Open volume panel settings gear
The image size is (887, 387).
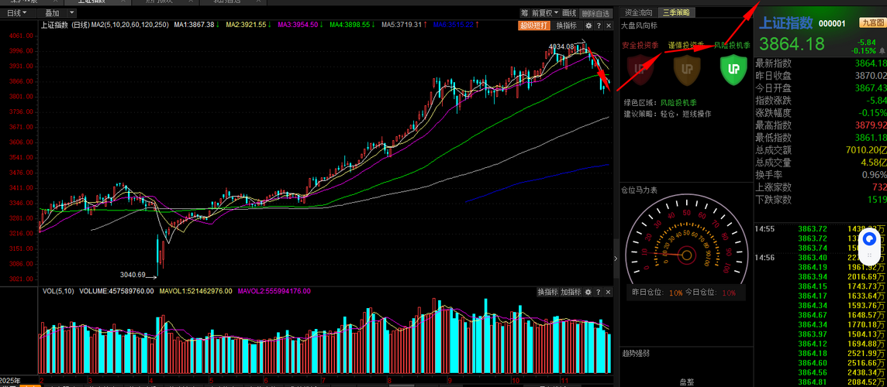click(x=588, y=292)
